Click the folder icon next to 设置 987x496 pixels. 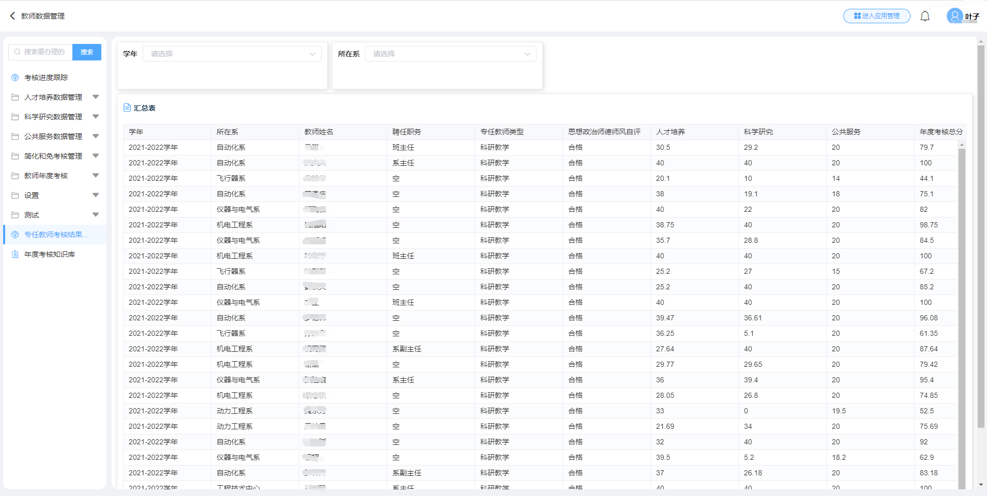point(15,195)
